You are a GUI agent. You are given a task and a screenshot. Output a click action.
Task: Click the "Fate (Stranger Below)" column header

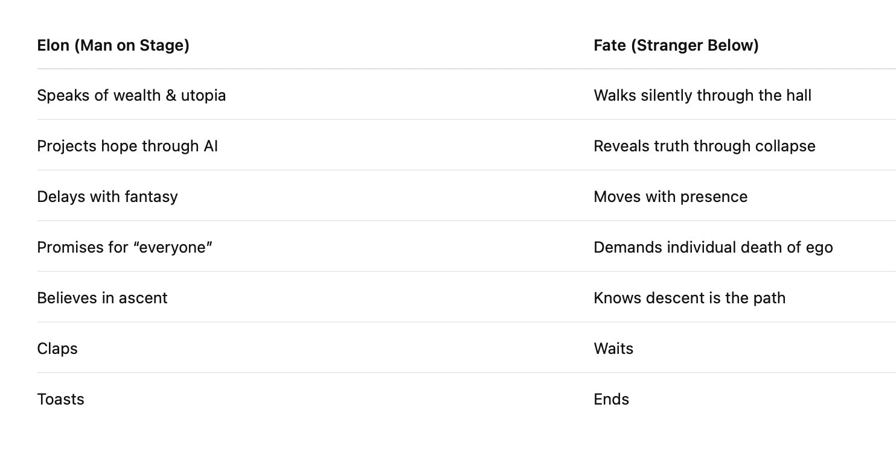tap(676, 45)
